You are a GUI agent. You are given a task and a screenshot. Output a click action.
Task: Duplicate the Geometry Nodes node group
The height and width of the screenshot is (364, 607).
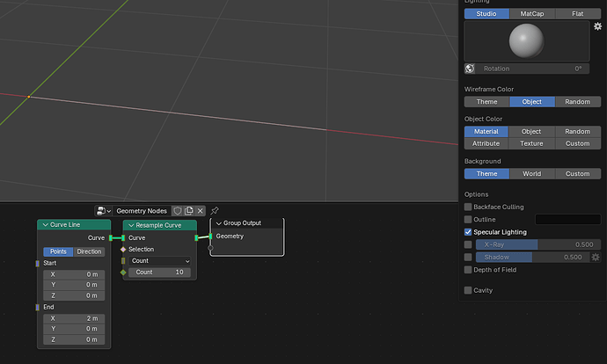(x=188, y=211)
